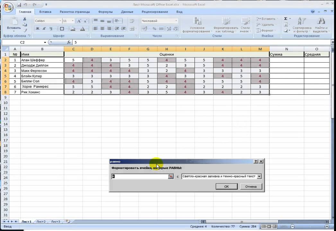Open the Name Box dropdown arrow
This screenshot has height=231, width=336.
[45, 42]
